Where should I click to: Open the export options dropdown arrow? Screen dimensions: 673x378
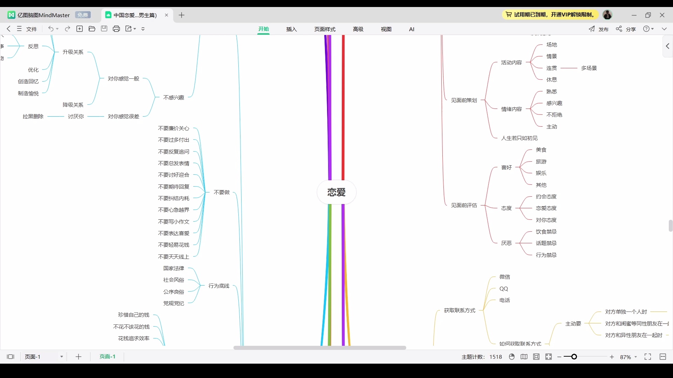135,29
